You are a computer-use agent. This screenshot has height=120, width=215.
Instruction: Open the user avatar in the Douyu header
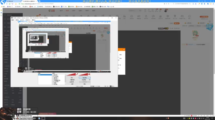tap(166, 10)
